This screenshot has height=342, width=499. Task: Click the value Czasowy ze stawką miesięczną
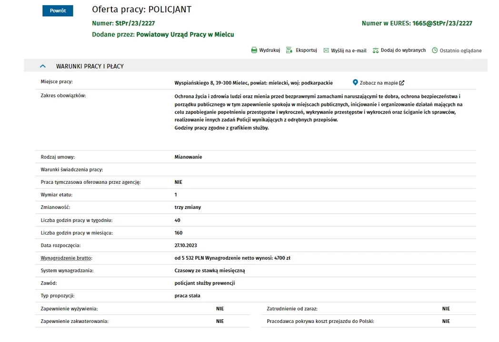point(210,271)
